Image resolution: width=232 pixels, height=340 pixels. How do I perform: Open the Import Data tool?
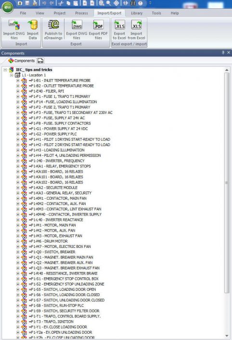[x=33, y=30]
